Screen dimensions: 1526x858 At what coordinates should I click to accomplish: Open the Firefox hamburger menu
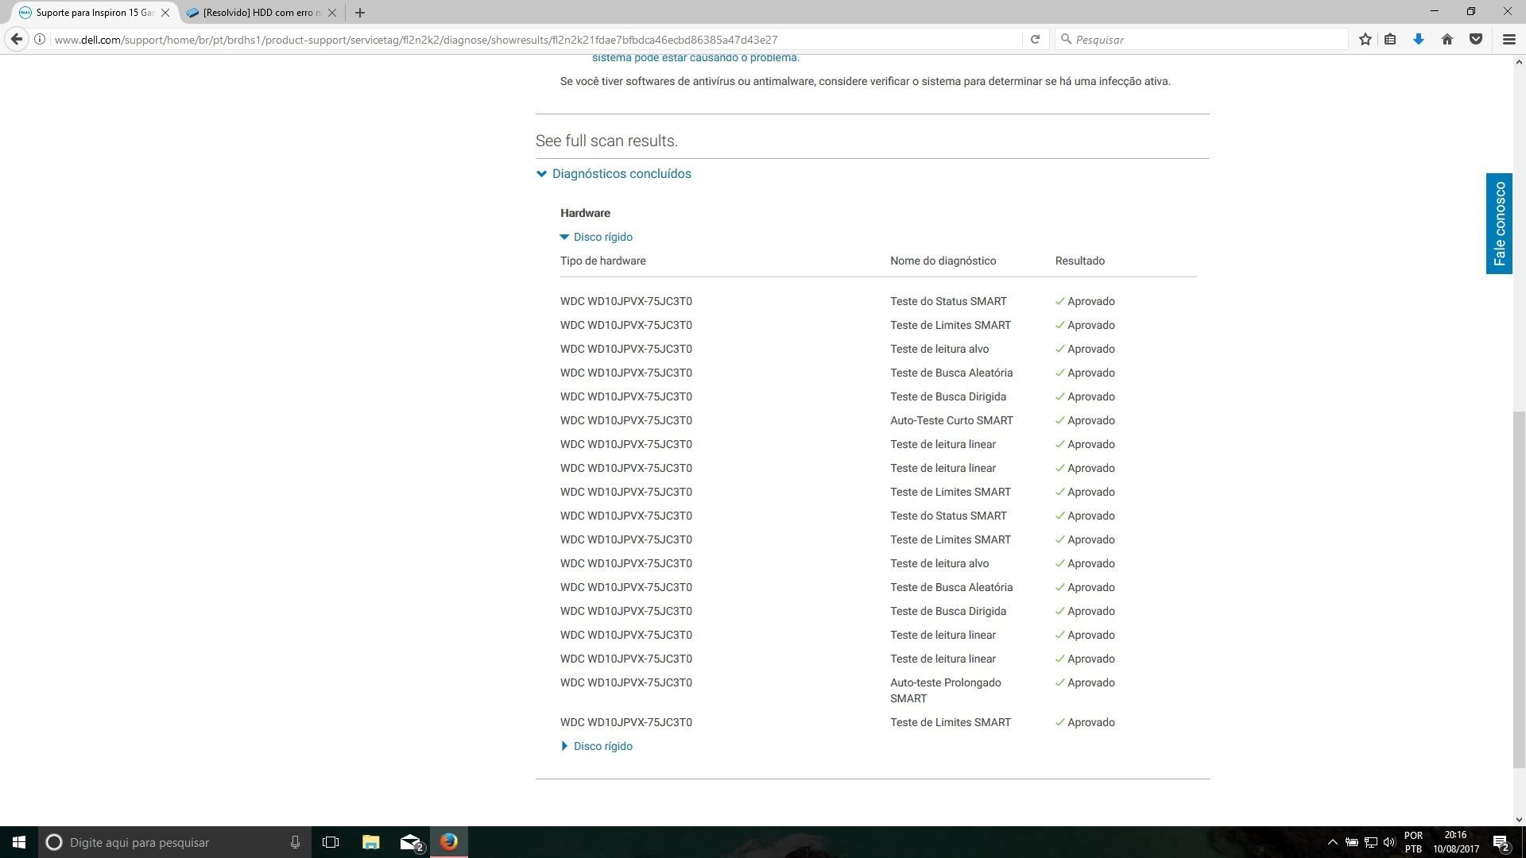pos(1509,39)
